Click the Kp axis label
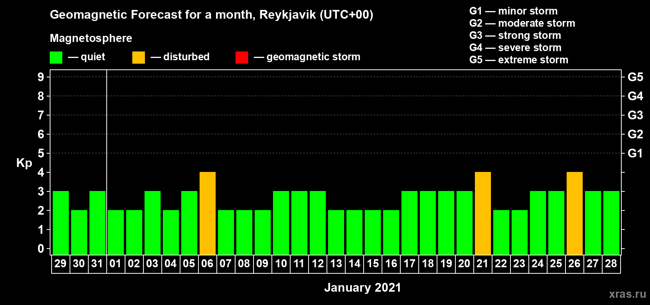This screenshot has width=650, height=305. (x=24, y=163)
